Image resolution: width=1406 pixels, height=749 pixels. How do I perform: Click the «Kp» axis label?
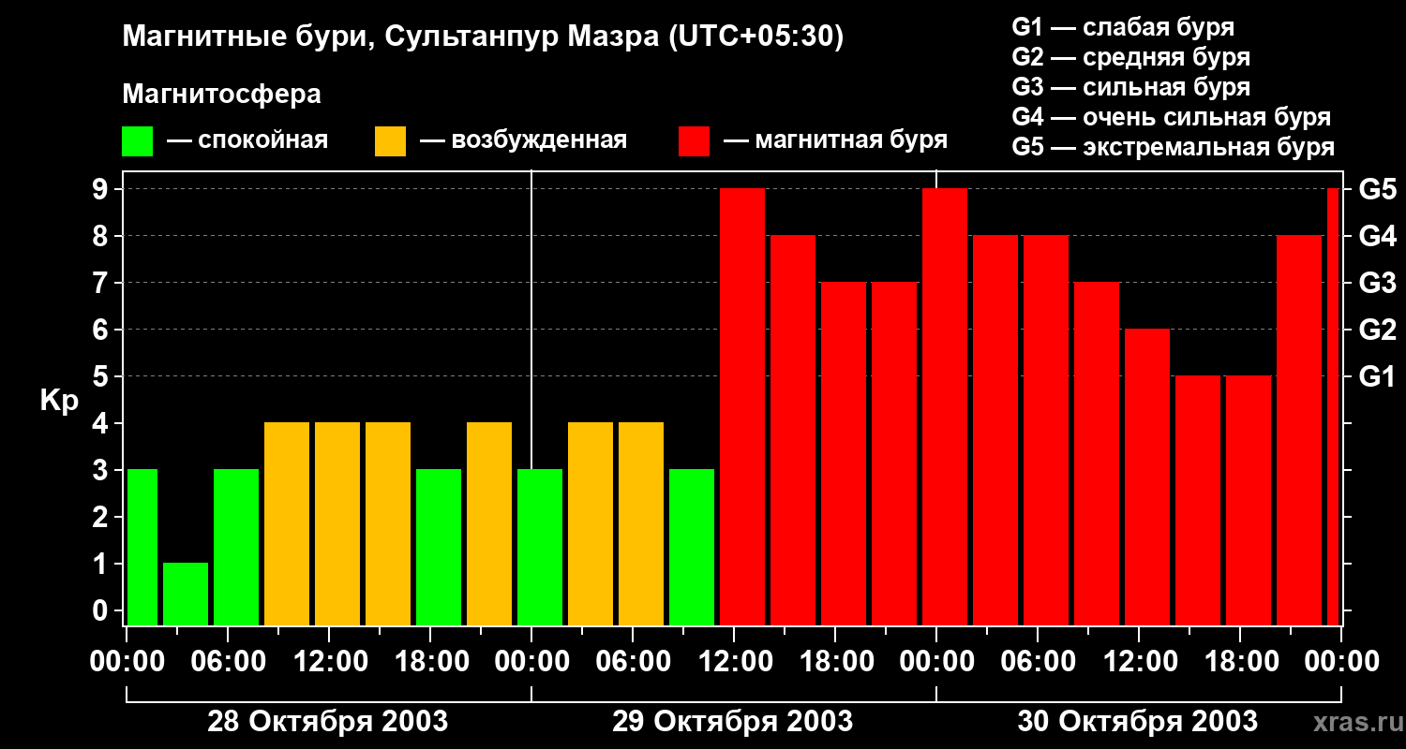point(59,401)
